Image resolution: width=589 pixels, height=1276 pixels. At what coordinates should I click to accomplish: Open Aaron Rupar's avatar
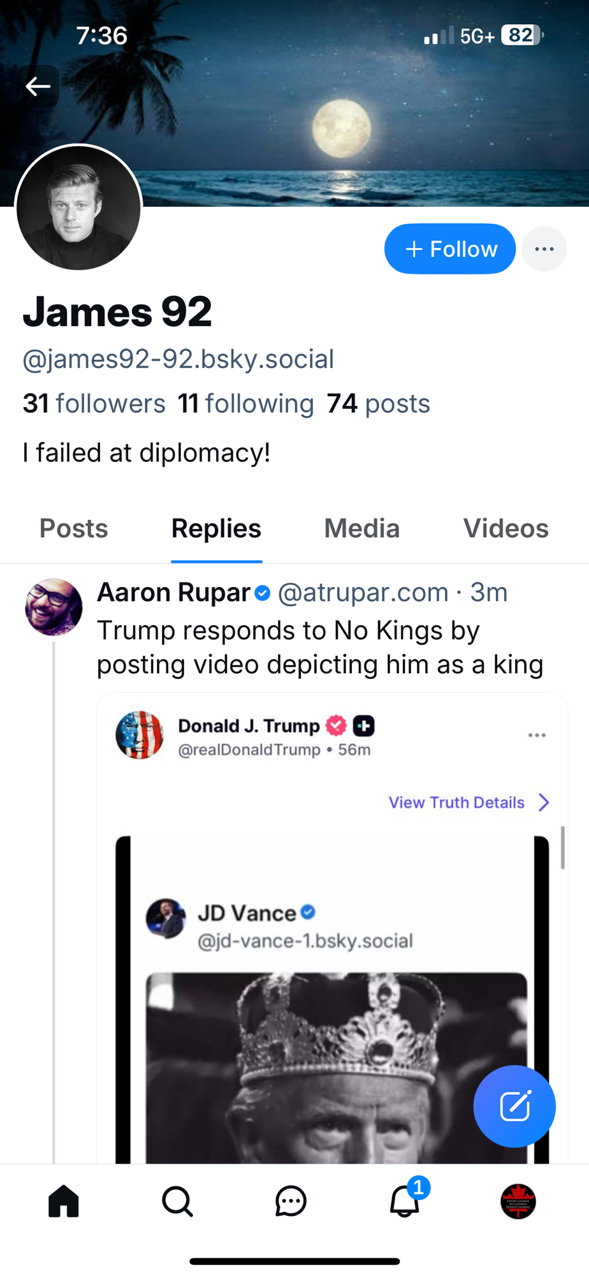[54, 607]
